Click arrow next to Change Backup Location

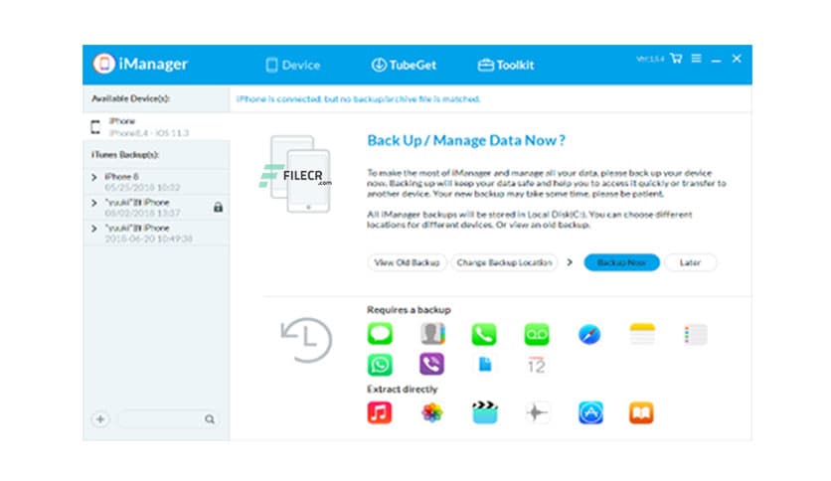click(570, 262)
